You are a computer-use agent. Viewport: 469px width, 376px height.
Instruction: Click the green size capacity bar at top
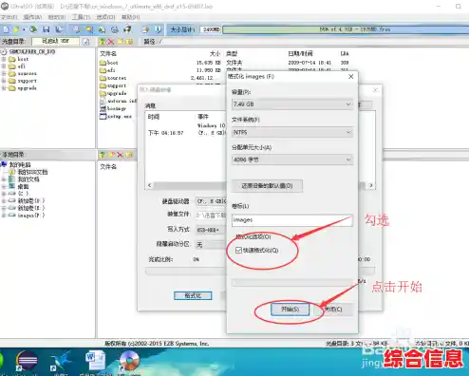pos(346,29)
